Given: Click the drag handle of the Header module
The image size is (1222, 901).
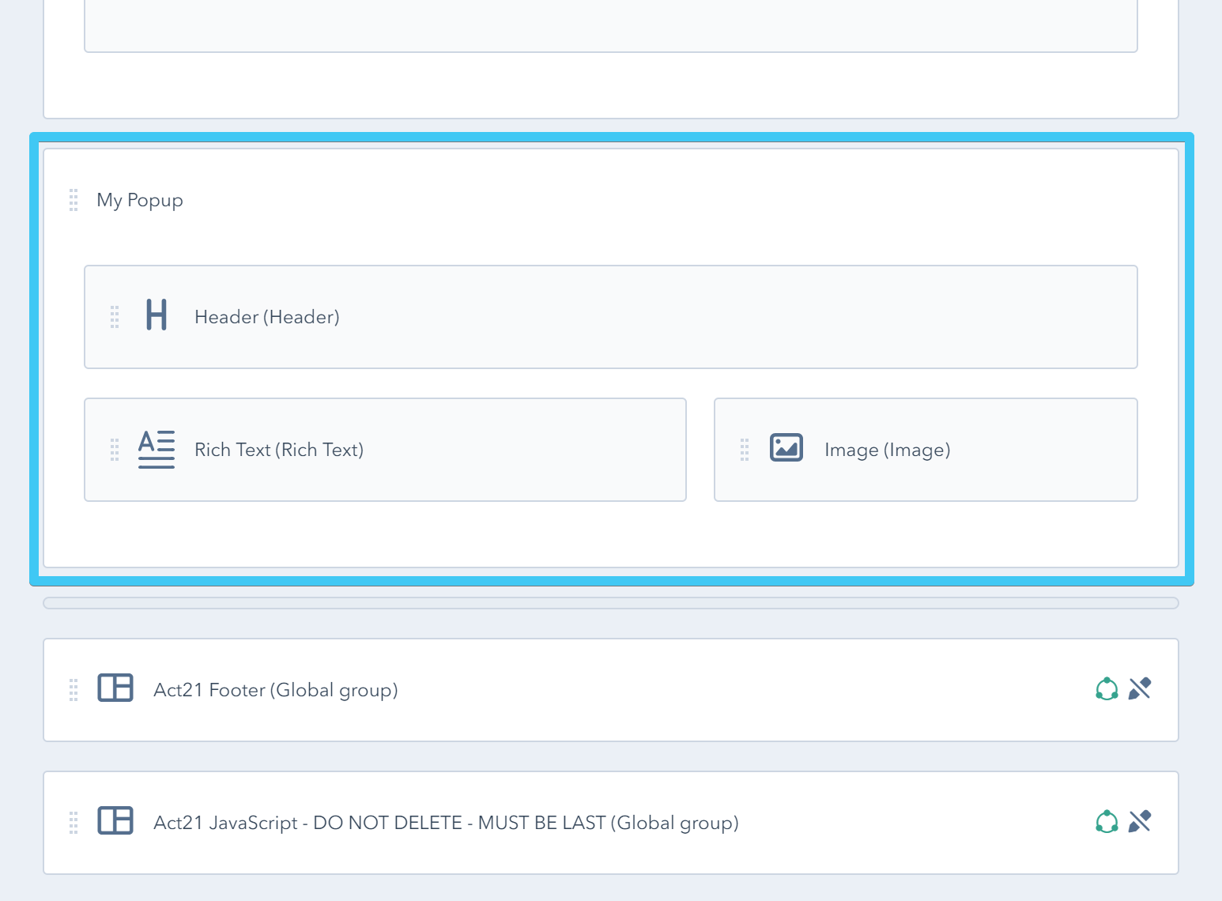Looking at the screenshot, I should point(114,316).
